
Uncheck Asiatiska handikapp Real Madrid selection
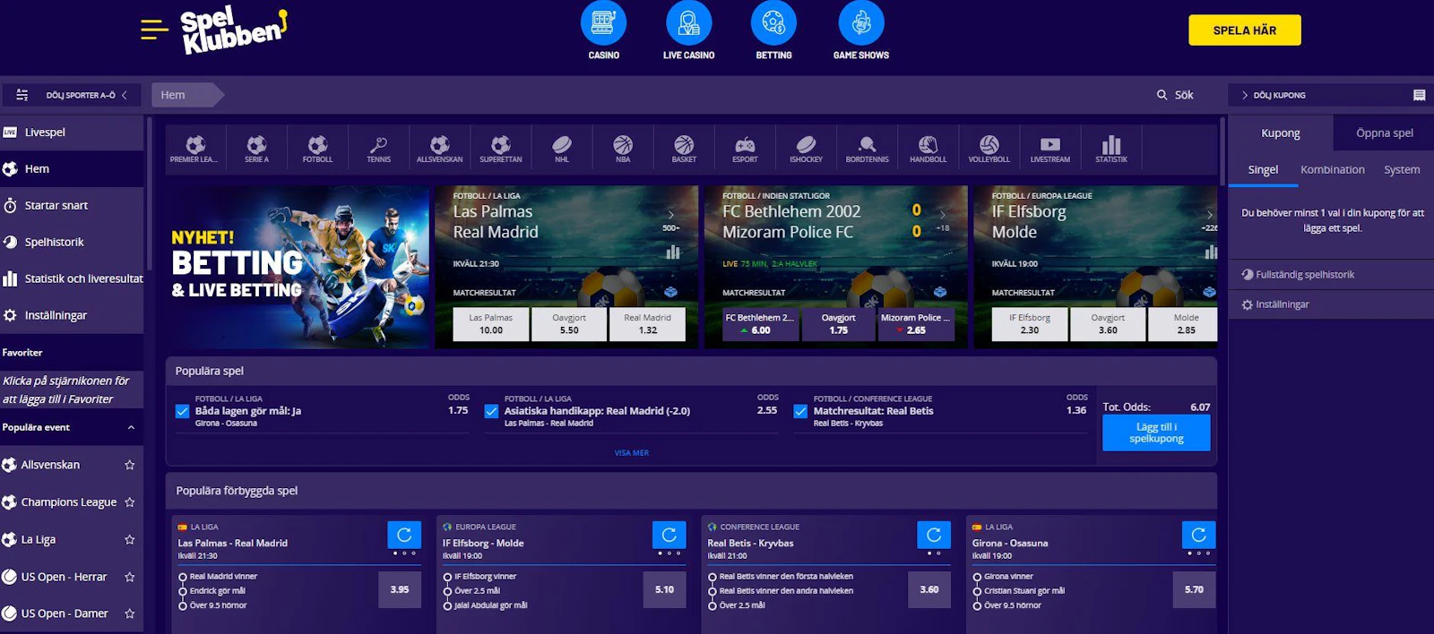click(491, 412)
